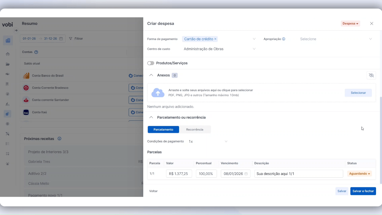The height and width of the screenshot is (215, 382).
Task: Click the Voltar link
Action: tap(153, 191)
